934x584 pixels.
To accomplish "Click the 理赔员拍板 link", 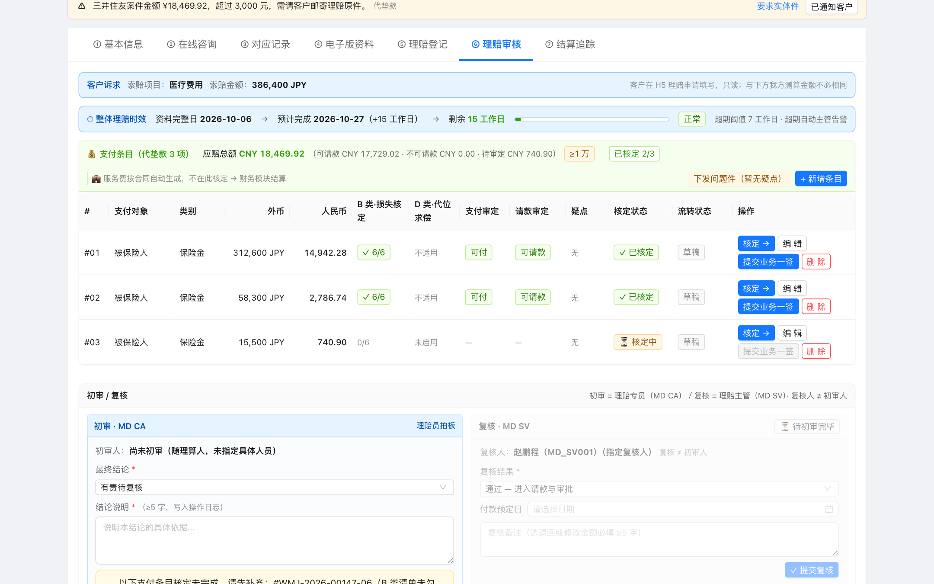I will point(436,426).
